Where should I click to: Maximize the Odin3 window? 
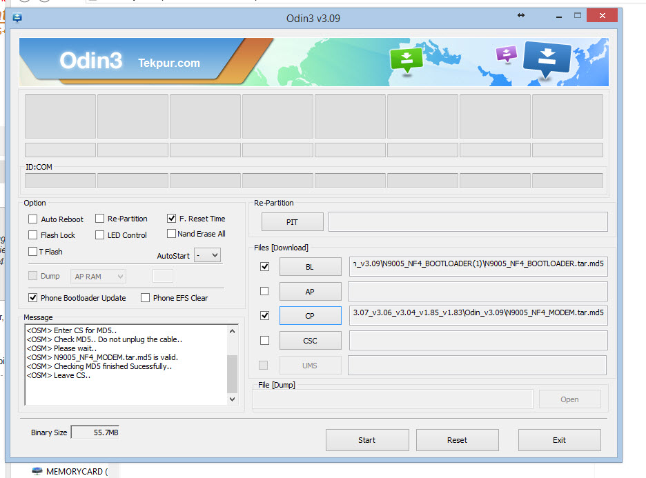pyautogui.click(x=578, y=16)
